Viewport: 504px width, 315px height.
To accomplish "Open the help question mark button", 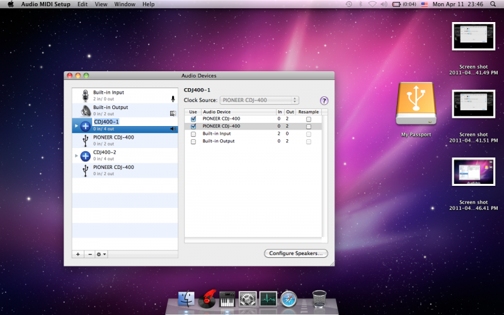I will [x=324, y=100].
